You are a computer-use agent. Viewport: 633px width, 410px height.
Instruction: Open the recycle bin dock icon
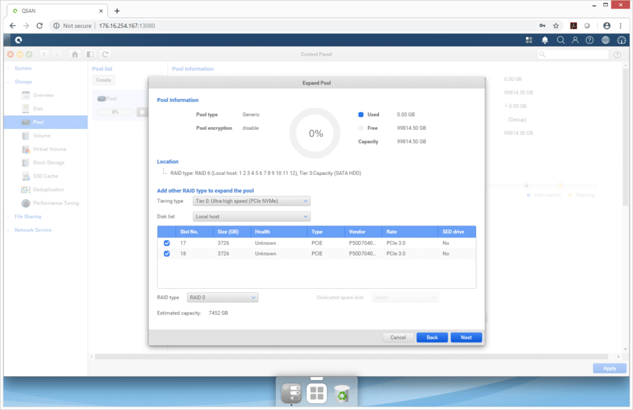point(342,393)
